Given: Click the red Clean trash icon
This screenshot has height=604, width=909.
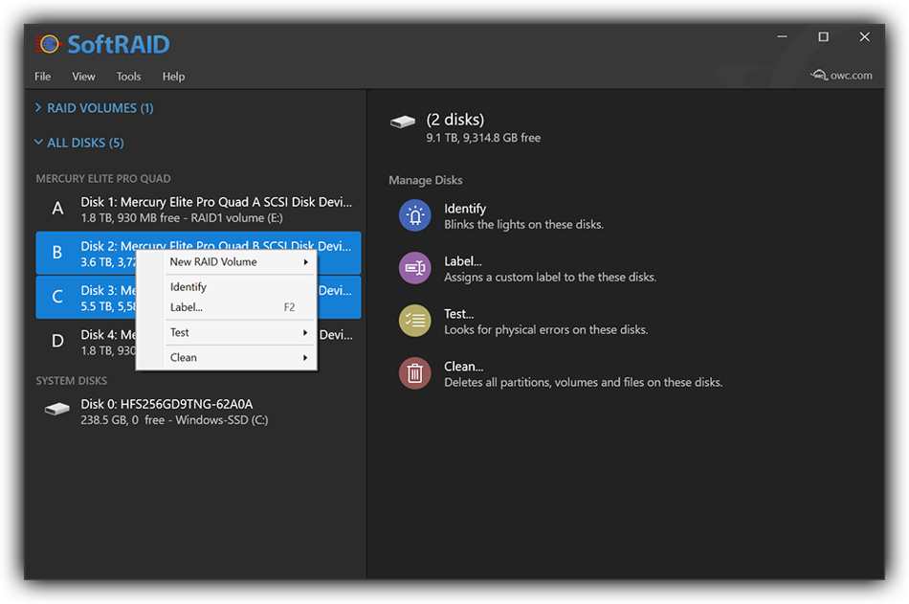Looking at the screenshot, I should point(414,373).
